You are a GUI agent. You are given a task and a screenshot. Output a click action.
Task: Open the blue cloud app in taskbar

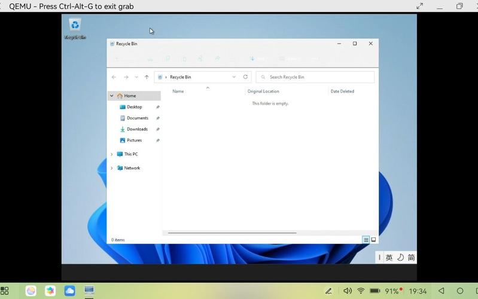69,291
